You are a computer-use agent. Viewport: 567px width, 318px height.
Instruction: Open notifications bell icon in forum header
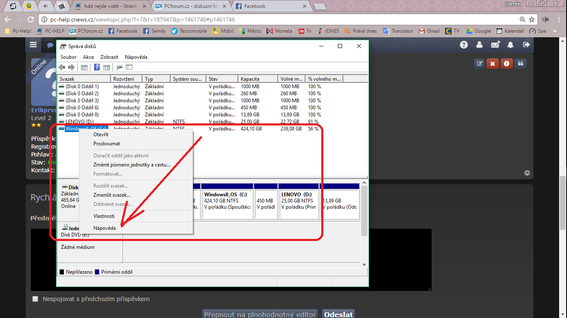click(x=511, y=45)
